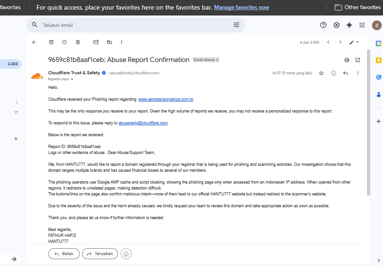Remove the 'Kotak Masuk' label with x
Image resolution: width=383 pixels, height=266 pixels.
[217, 60]
